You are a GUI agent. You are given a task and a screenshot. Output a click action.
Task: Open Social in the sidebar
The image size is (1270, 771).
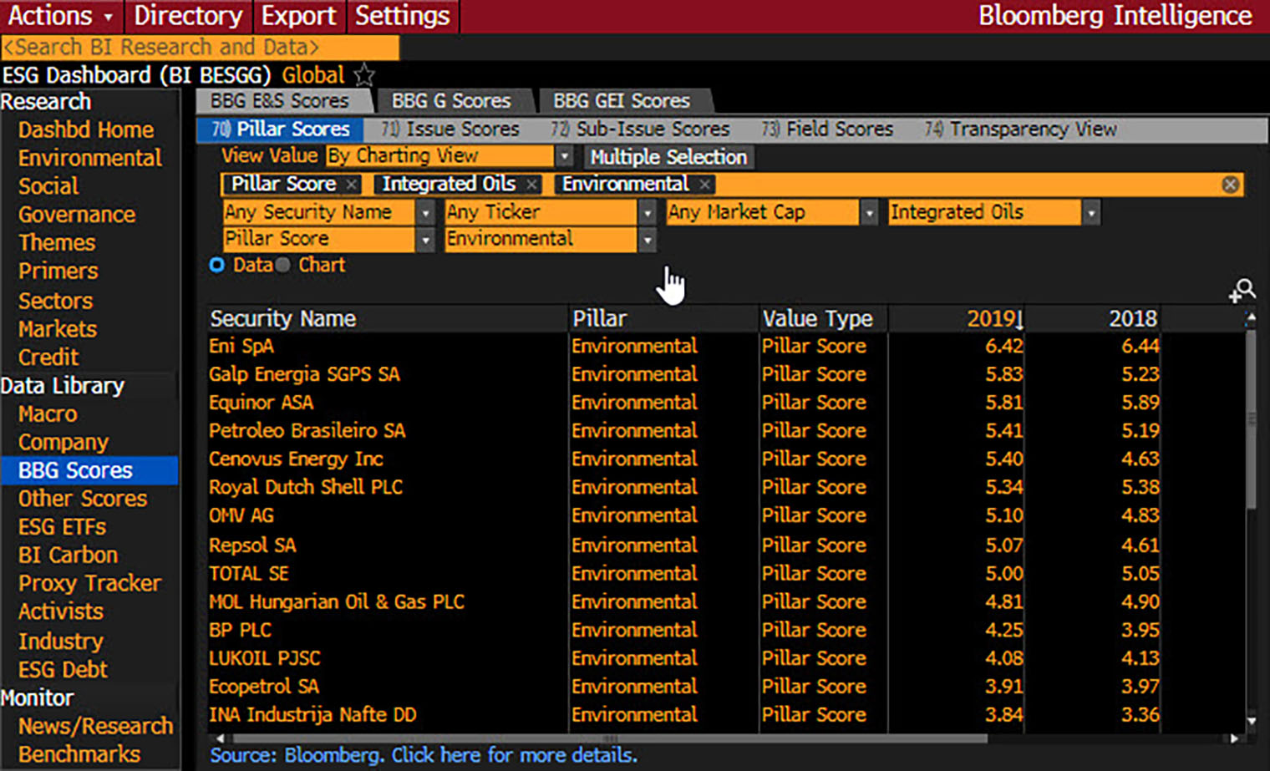pos(48,186)
